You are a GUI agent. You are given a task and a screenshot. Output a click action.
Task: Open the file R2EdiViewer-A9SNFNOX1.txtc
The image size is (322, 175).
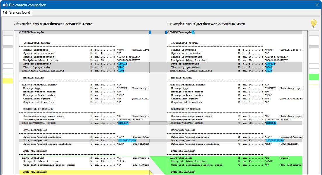tap(217, 24)
